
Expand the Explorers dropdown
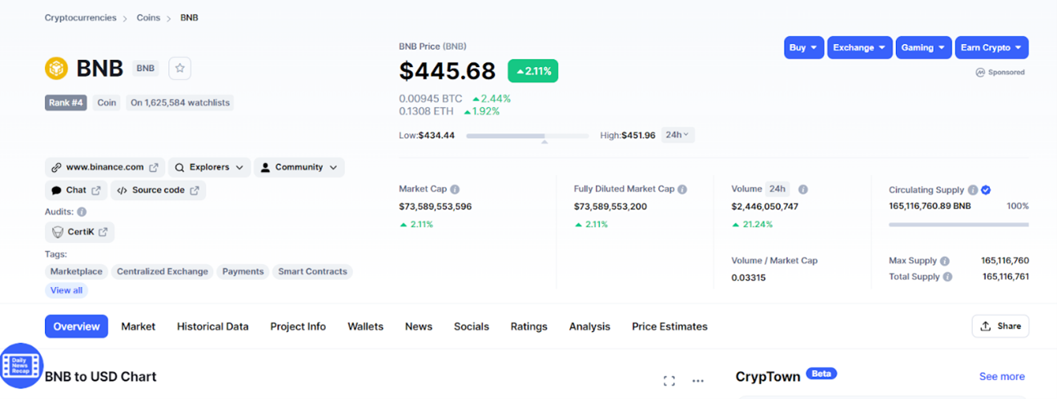(210, 167)
